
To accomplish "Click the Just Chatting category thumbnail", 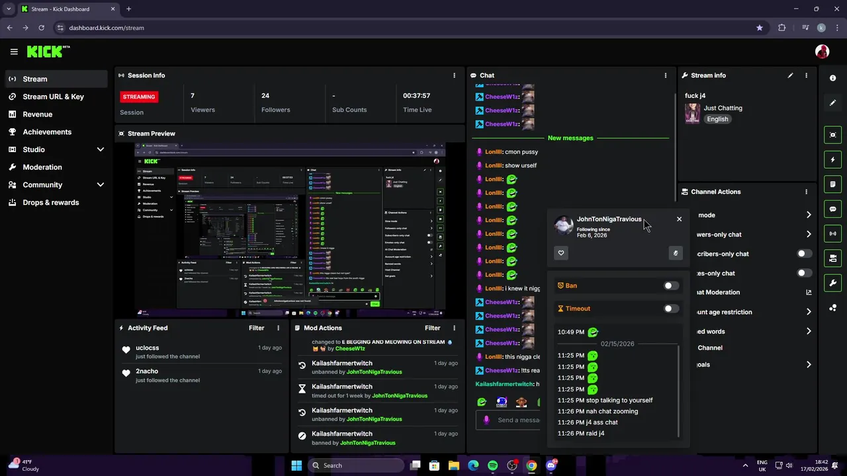I will [x=692, y=113].
